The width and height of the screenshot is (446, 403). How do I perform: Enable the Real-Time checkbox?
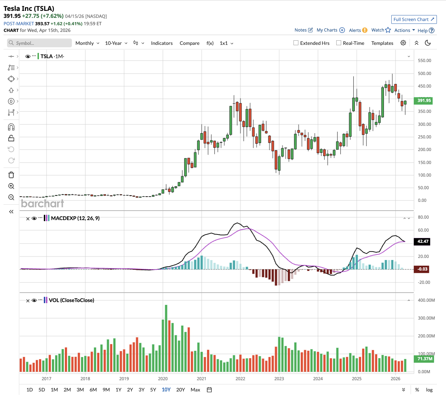(x=339, y=43)
